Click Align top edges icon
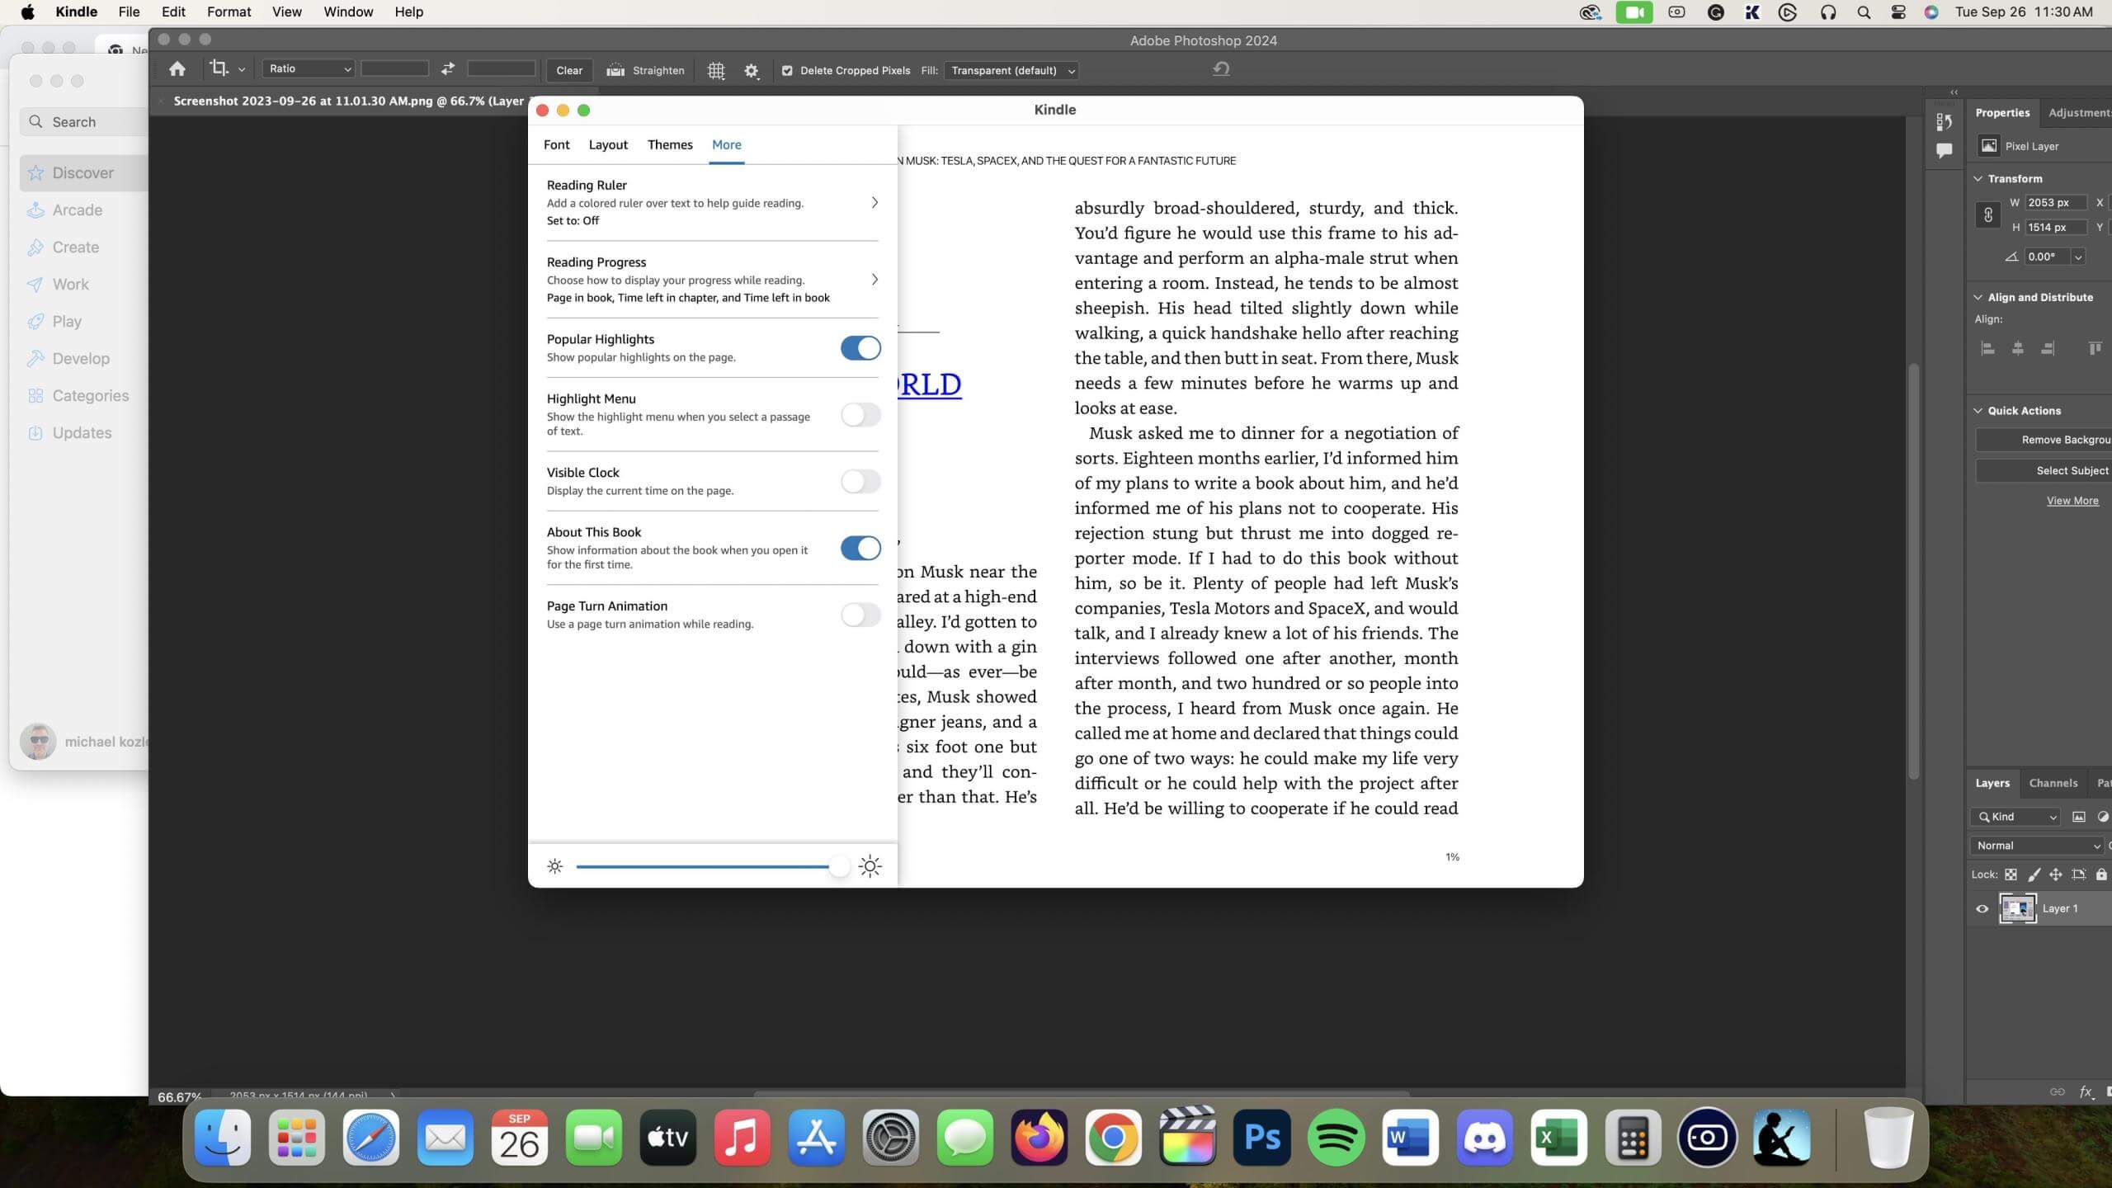The height and width of the screenshot is (1188, 2112). pyautogui.click(x=2094, y=348)
